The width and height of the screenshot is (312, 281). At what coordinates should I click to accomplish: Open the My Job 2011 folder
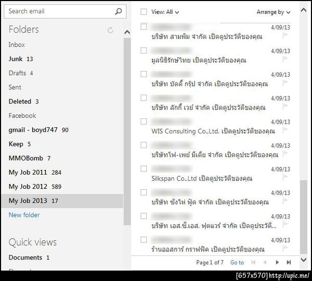[x=35, y=173]
